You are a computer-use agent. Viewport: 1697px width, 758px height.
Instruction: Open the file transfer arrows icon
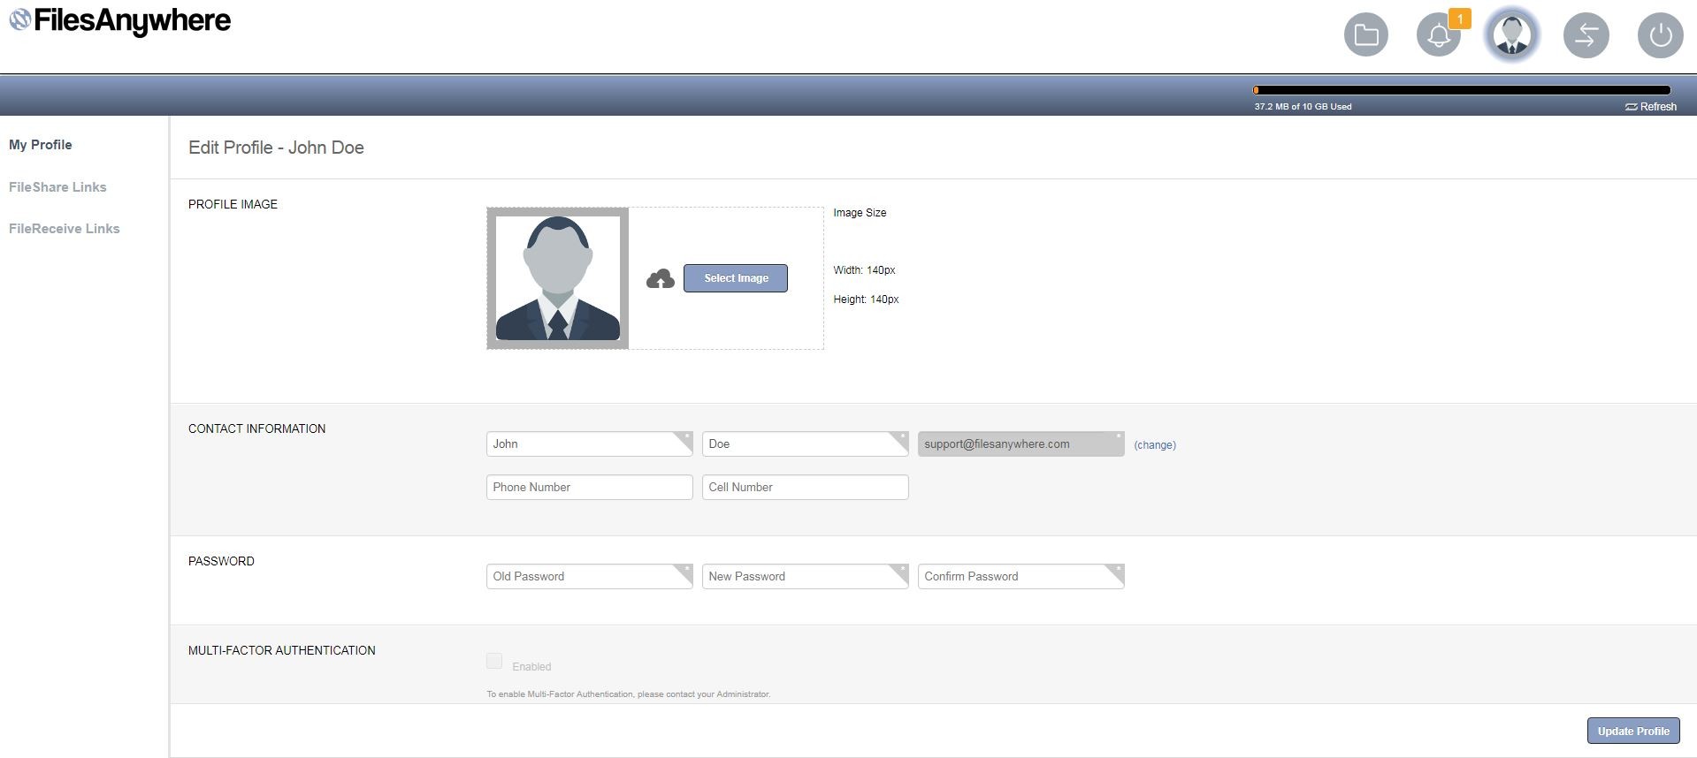tap(1586, 35)
